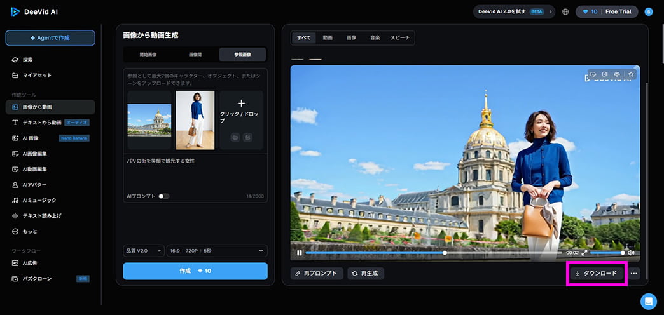Click the オーディオ badge
The height and width of the screenshot is (315, 664).
[77, 123]
